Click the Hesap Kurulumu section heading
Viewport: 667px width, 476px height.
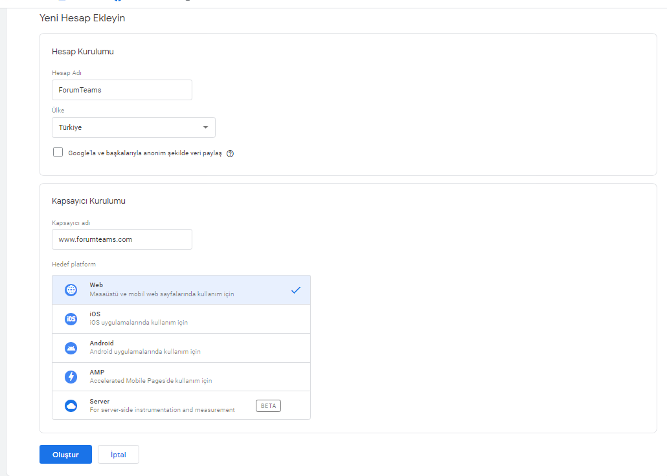[x=84, y=51]
